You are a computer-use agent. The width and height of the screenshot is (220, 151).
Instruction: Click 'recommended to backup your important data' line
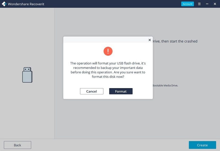pos(108,68)
